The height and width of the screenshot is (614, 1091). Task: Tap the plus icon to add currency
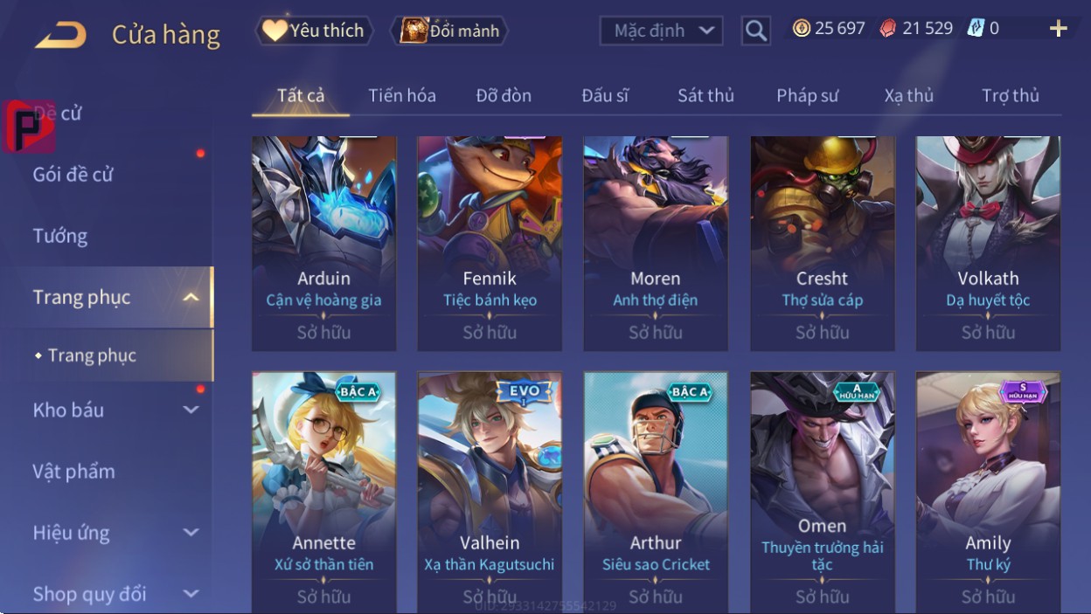point(1059,29)
